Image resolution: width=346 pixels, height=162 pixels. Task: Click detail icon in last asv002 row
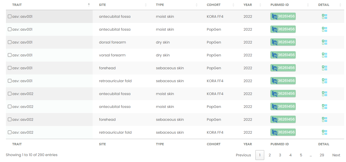coord(325,132)
